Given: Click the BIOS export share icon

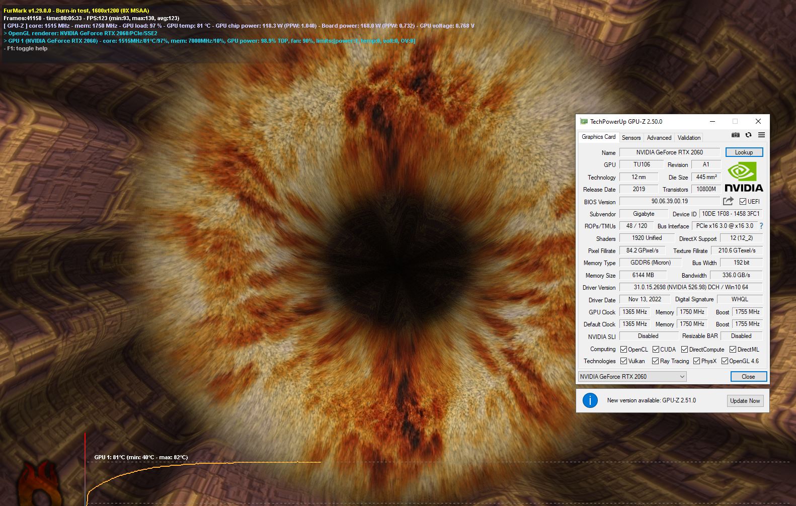Looking at the screenshot, I should coord(728,201).
